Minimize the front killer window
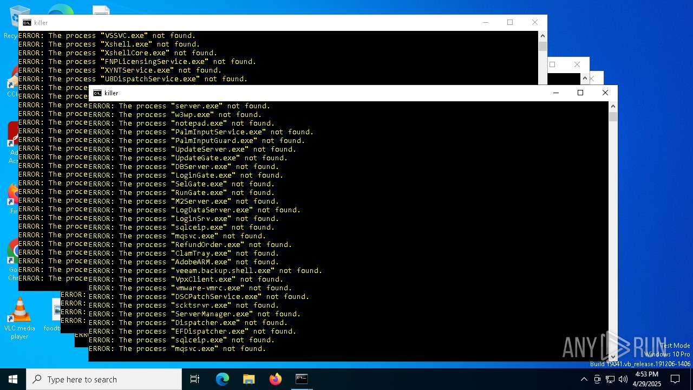This screenshot has height=390, width=693. click(555, 93)
